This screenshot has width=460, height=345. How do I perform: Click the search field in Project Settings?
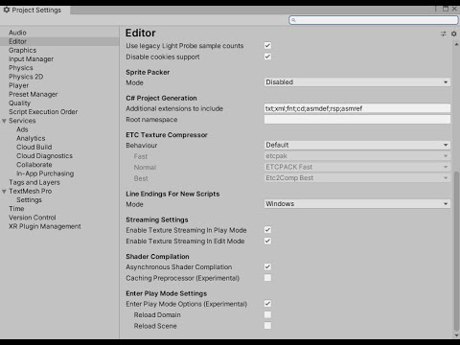(373, 20)
